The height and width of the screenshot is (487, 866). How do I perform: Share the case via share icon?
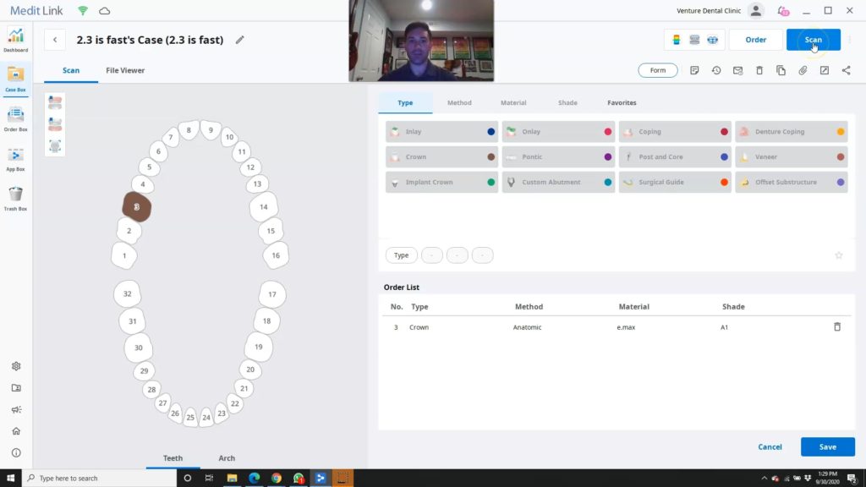click(846, 70)
